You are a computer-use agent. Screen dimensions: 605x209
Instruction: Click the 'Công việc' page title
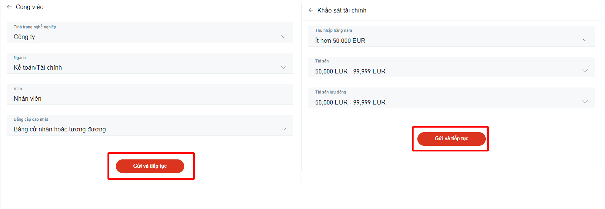pyautogui.click(x=29, y=7)
